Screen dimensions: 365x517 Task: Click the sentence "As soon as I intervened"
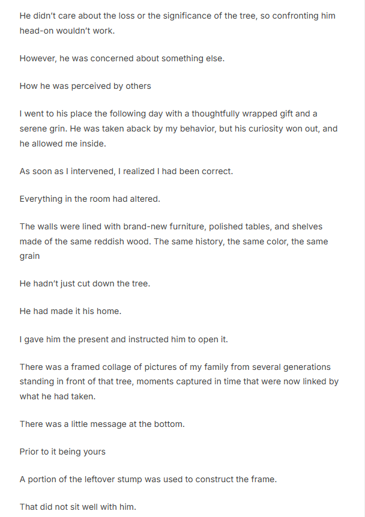(126, 171)
